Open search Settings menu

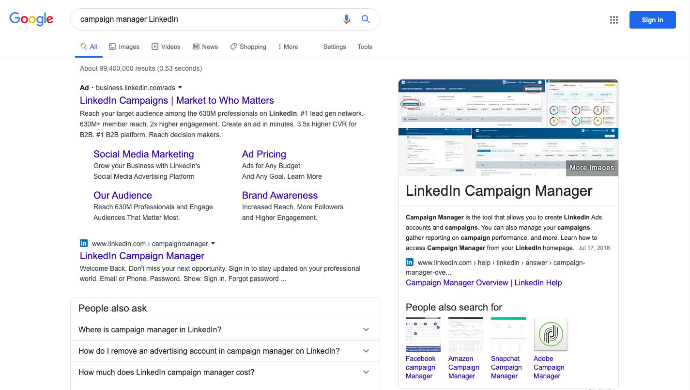[x=335, y=47]
